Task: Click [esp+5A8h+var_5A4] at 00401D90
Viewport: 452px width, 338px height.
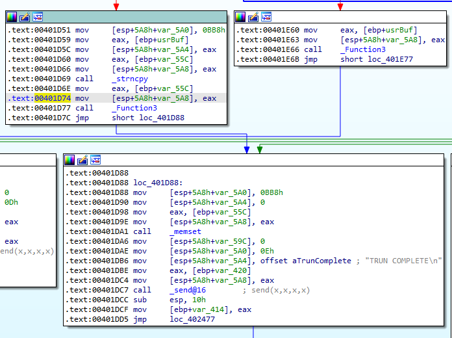Action: [210, 202]
